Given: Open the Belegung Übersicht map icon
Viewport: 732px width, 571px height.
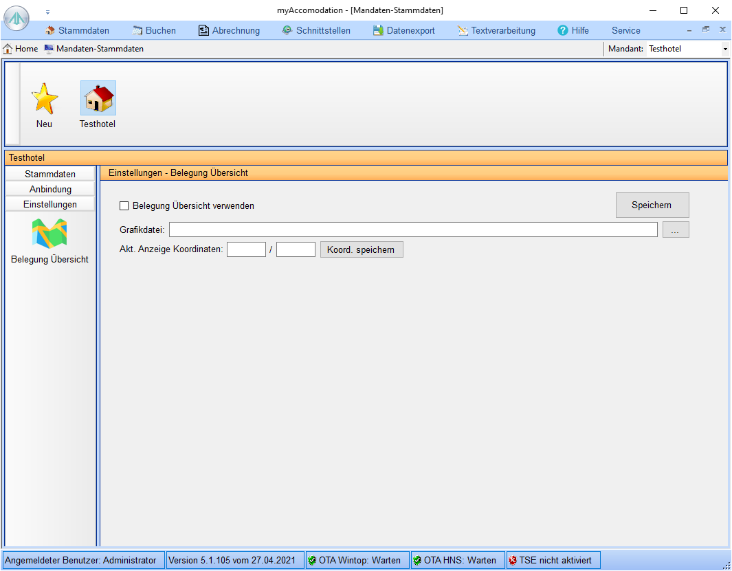Looking at the screenshot, I should pyautogui.click(x=49, y=234).
